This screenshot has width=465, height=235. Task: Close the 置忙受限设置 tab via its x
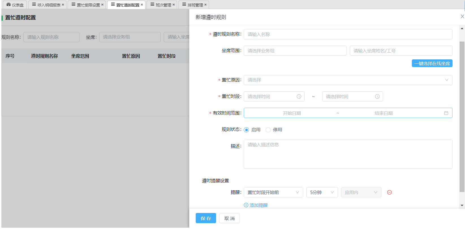[x=102, y=5]
